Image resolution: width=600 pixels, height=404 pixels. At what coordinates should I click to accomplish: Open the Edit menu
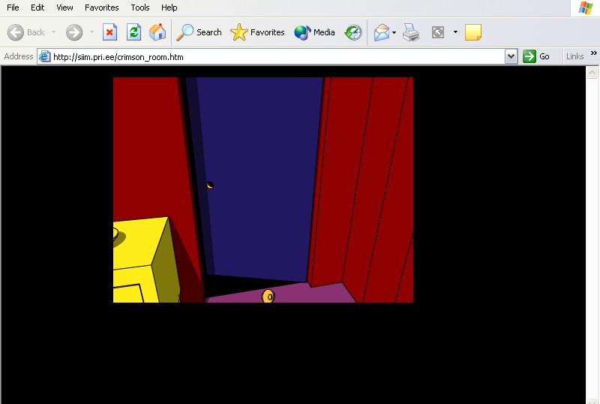tap(37, 8)
